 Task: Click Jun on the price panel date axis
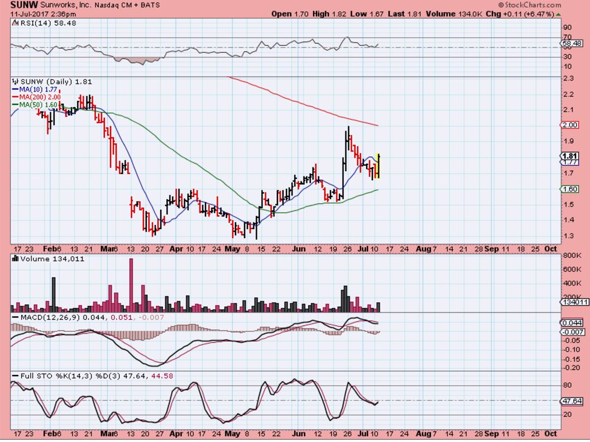click(x=299, y=249)
